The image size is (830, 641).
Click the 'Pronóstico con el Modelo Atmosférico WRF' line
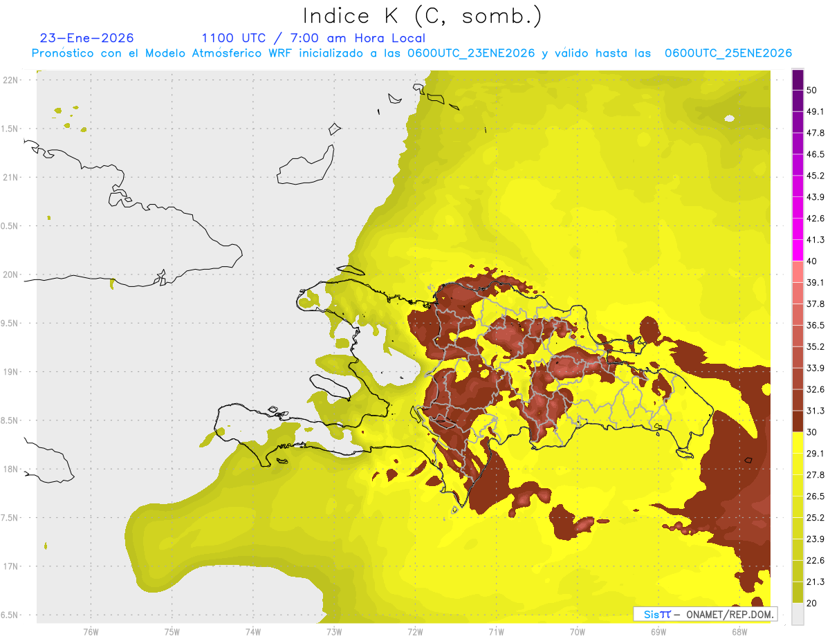point(412,53)
